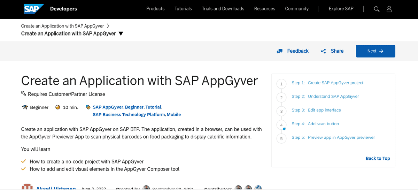Image resolution: width=418 pixels, height=190 pixels.
Task: Open the search magnifier icon
Action: [x=377, y=9]
